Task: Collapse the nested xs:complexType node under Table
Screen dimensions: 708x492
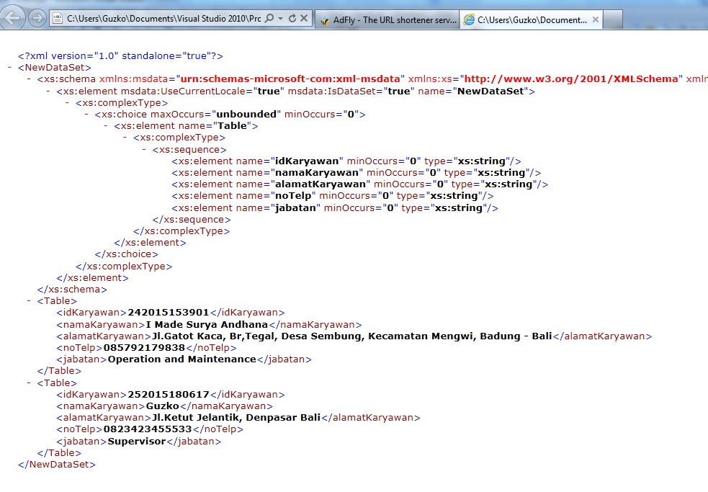Action: 125,138
